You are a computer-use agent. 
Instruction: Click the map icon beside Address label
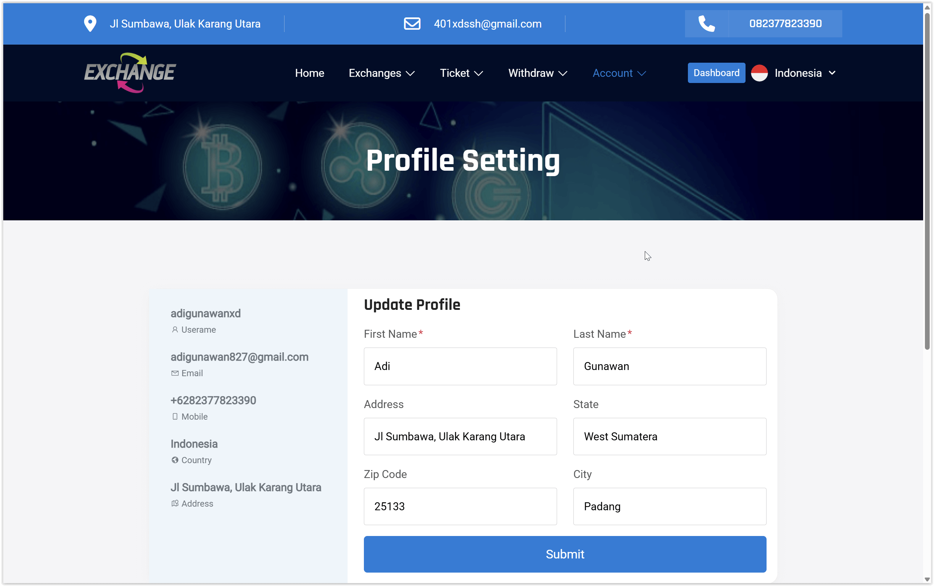(x=175, y=503)
